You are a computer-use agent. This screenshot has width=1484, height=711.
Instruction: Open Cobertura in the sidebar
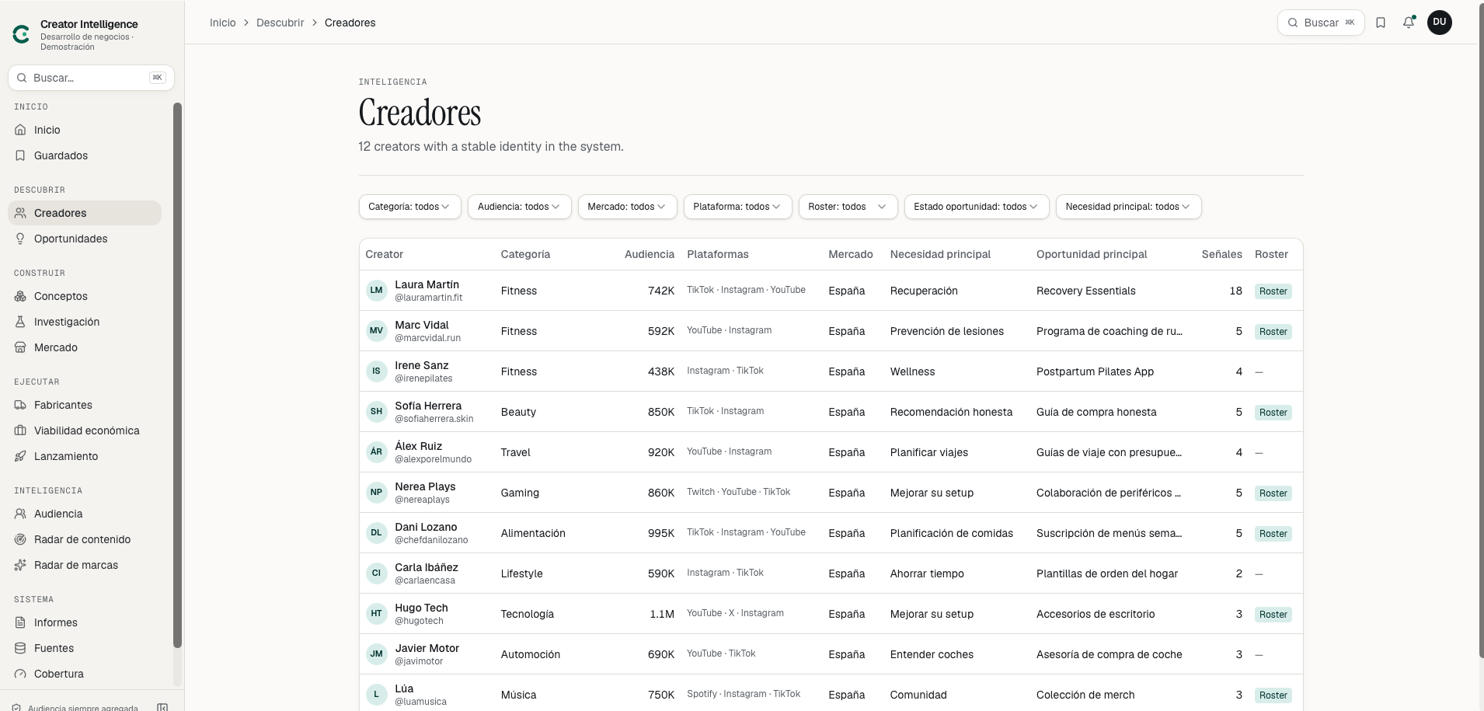pos(85,674)
